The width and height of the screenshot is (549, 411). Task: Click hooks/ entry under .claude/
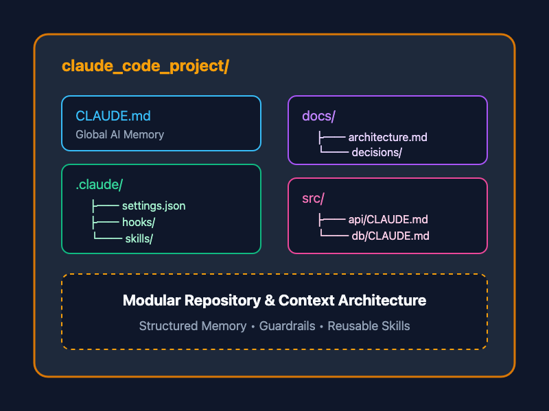(x=139, y=222)
